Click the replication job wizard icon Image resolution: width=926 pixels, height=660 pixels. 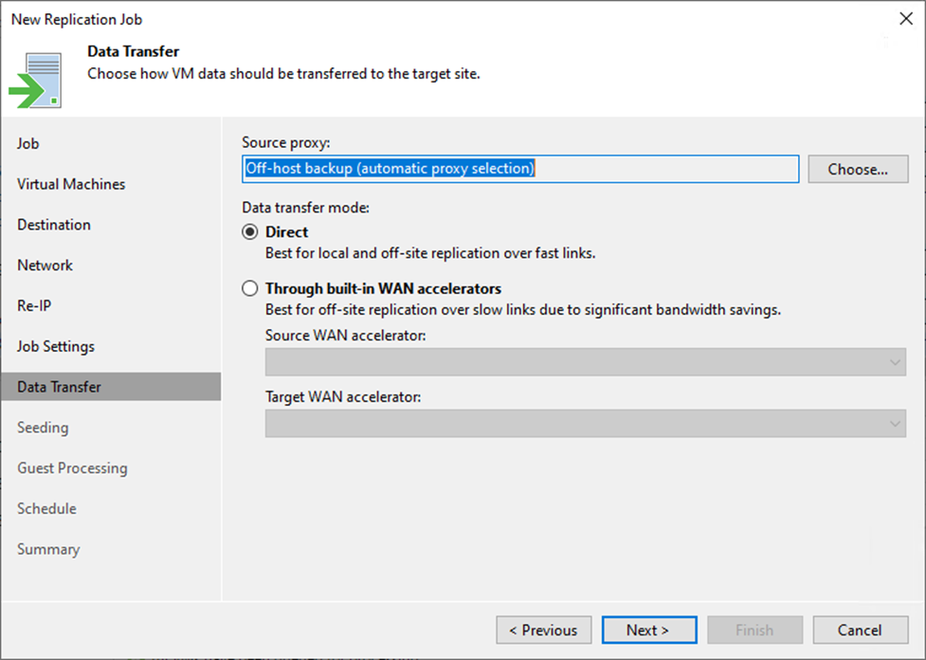tap(36, 80)
